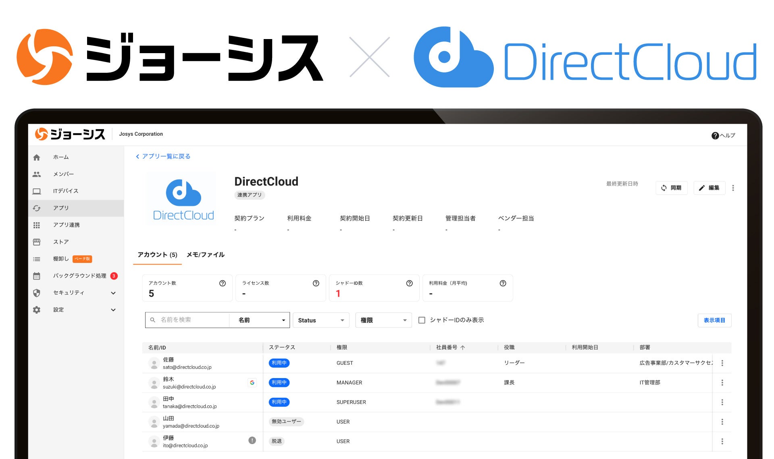This screenshot has width=774, height=459.
Task: Open the Status filter dropdown
Action: (320, 320)
